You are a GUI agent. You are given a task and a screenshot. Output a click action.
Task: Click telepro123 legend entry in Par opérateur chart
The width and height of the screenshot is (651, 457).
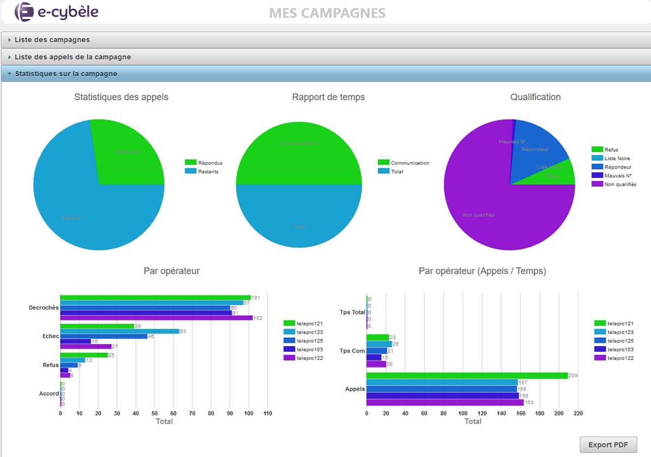click(303, 332)
